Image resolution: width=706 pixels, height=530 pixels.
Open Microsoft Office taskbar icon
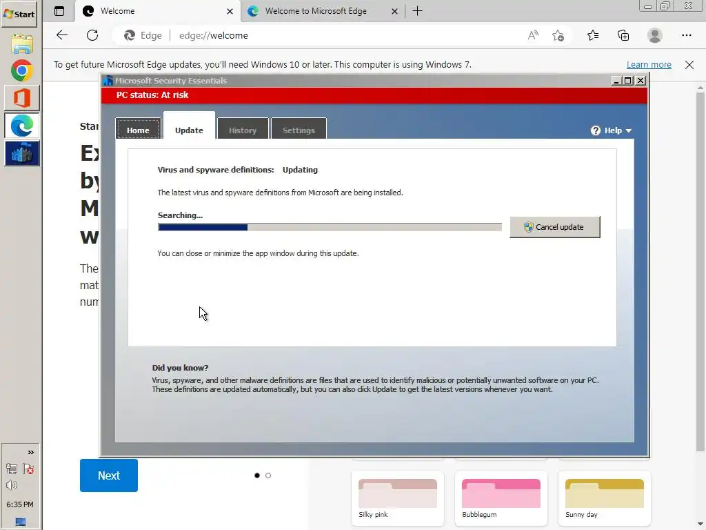click(21, 98)
